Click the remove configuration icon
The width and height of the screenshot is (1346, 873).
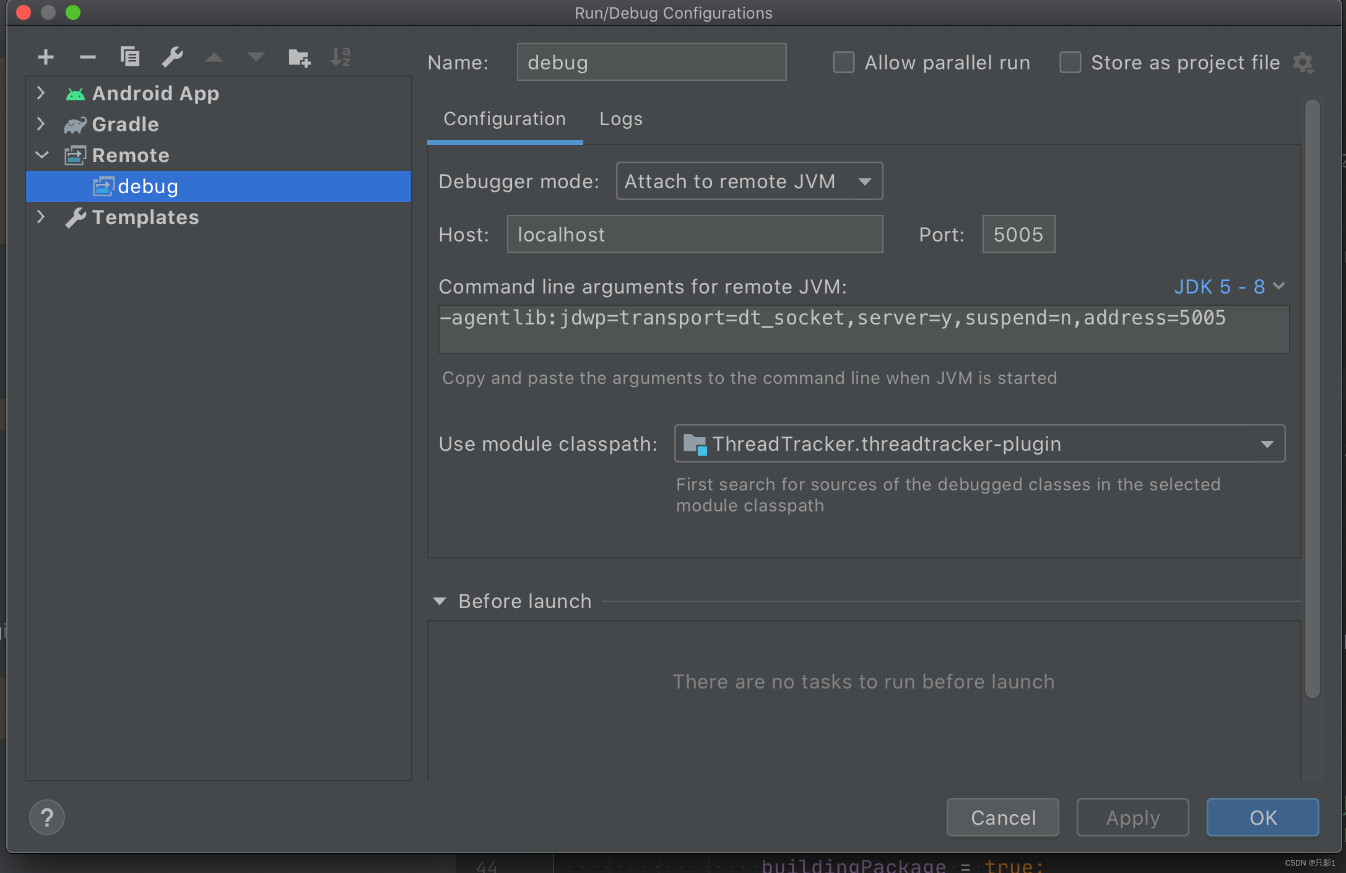(x=87, y=56)
